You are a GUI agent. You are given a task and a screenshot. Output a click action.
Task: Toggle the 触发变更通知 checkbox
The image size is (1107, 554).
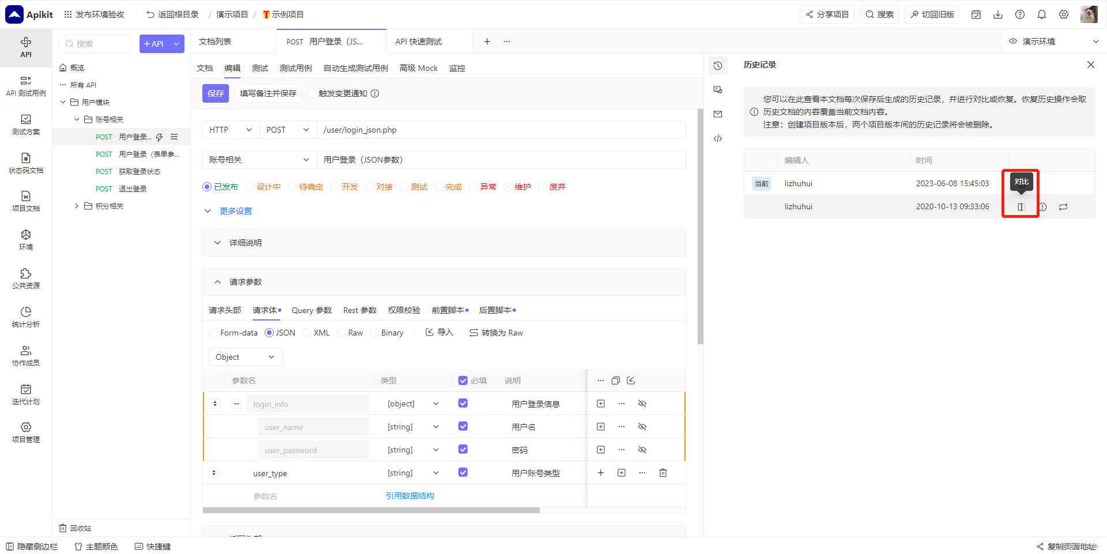[312, 93]
